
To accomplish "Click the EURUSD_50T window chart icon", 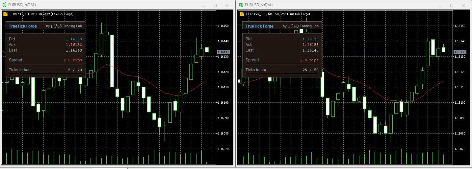I will pyautogui.click(x=241, y=5).
